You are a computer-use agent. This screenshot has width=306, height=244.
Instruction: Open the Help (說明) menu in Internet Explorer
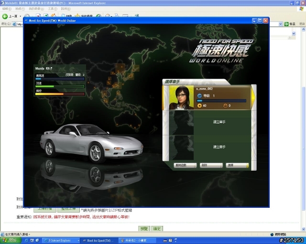[x=66, y=9]
